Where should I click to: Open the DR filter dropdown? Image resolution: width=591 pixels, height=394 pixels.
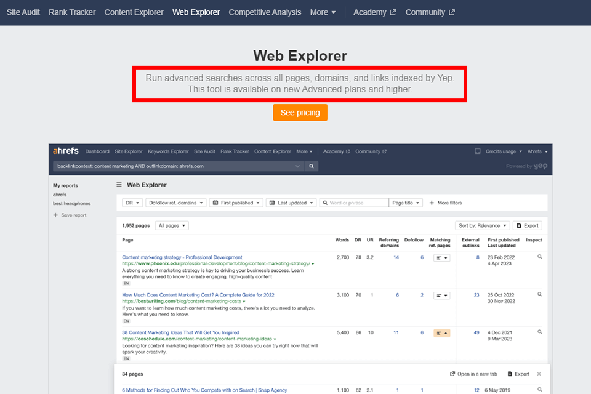click(132, 203)
